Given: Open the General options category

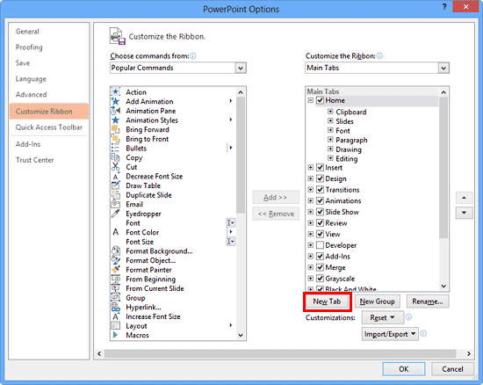Looking at the screenshot, I should point(27,32).
